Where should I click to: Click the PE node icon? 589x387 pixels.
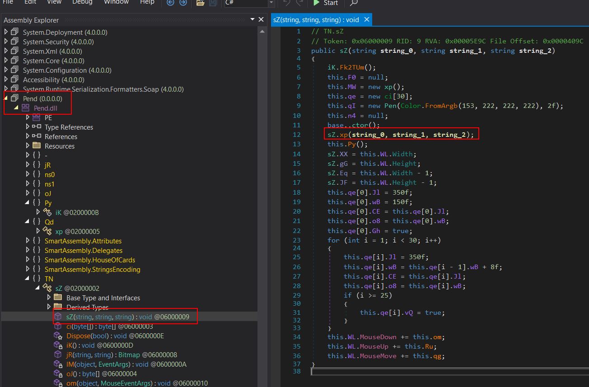point(37,117)
